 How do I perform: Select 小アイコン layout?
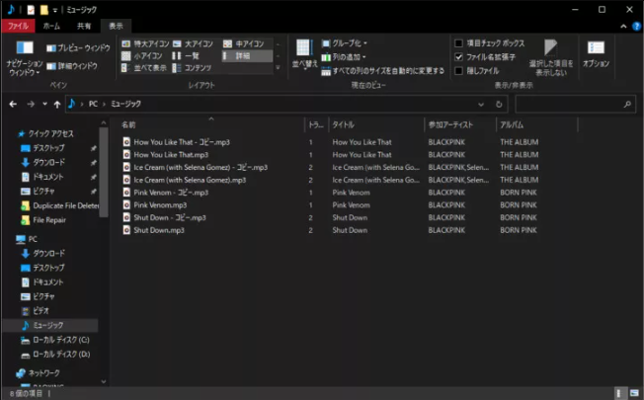coord(142,56)
